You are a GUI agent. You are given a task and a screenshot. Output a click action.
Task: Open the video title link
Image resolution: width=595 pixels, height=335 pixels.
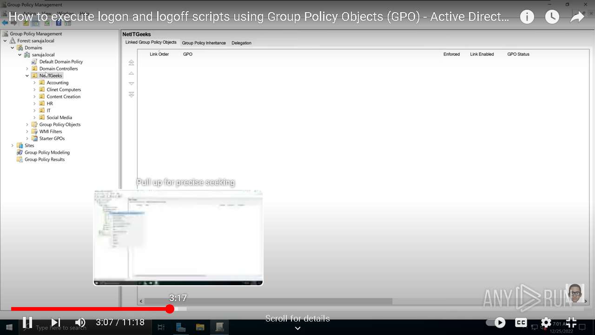tap(259, 17)
